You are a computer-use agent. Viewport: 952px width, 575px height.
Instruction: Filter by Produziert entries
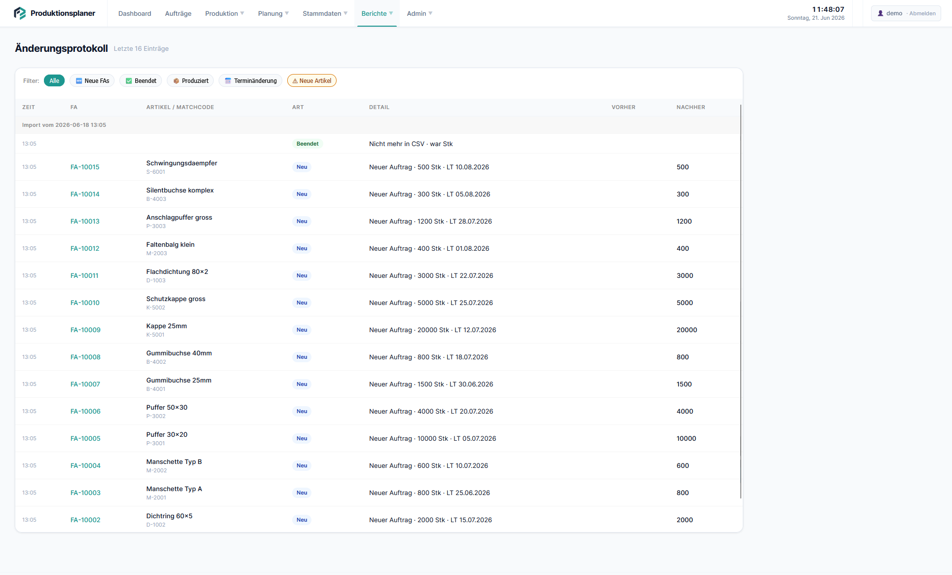(190, 80)
